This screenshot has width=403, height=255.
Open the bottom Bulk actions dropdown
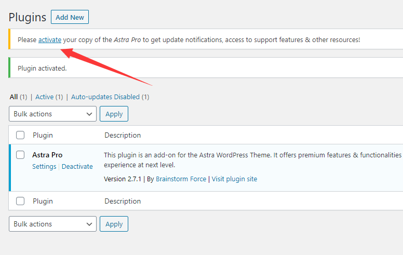click(x=52, y=224)
